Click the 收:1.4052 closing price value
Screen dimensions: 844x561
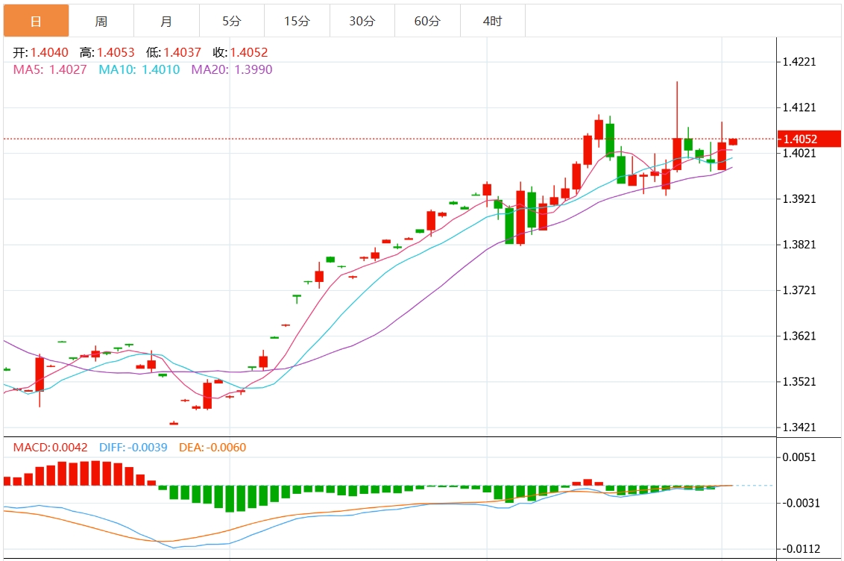[x=240, y=52]
